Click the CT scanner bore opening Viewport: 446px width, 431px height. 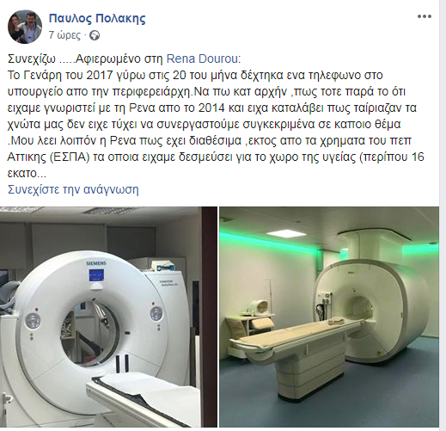click(89, 334)
